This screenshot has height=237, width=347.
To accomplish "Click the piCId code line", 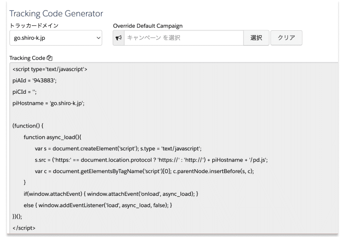I will pyautogui.click(x=24, y=92).
